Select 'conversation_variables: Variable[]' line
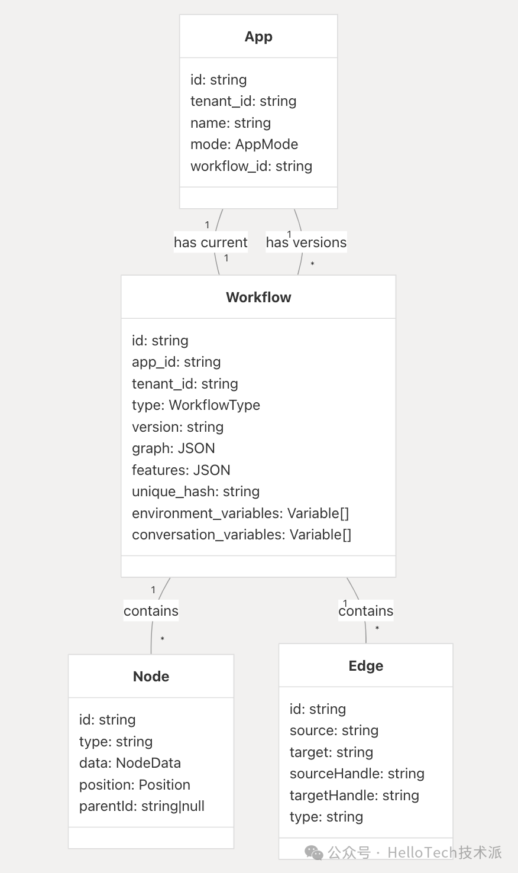This screenshot has height=873, width=518. (241, 535)
